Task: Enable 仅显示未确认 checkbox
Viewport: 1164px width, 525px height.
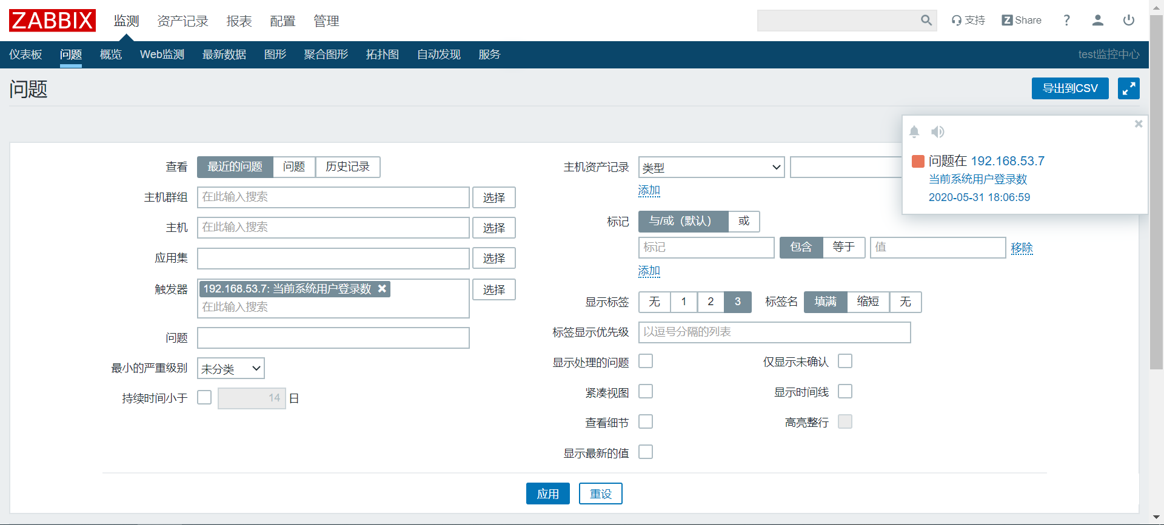Action: tap(845, 361)
